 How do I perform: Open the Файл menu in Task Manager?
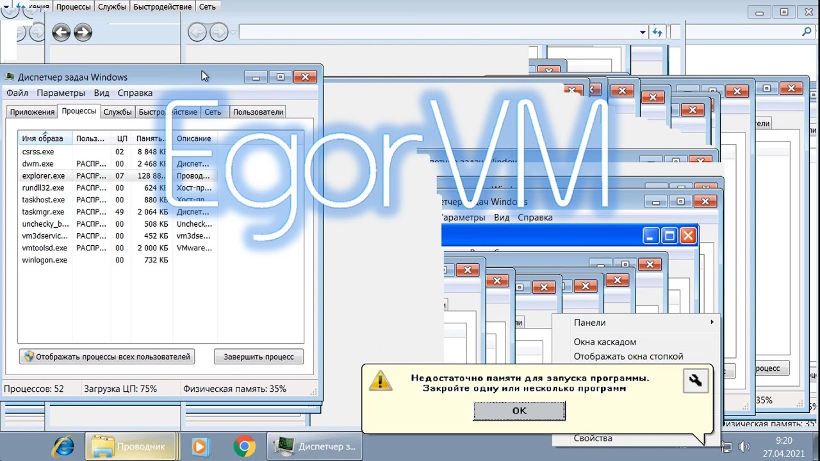(x=17, y=93)
